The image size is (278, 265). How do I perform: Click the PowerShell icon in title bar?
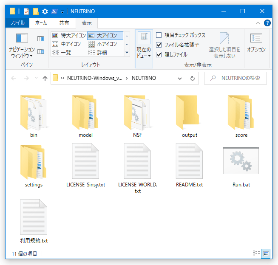54,11
